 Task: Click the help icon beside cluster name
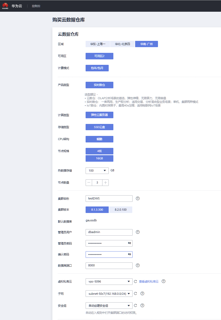(138, 198)
